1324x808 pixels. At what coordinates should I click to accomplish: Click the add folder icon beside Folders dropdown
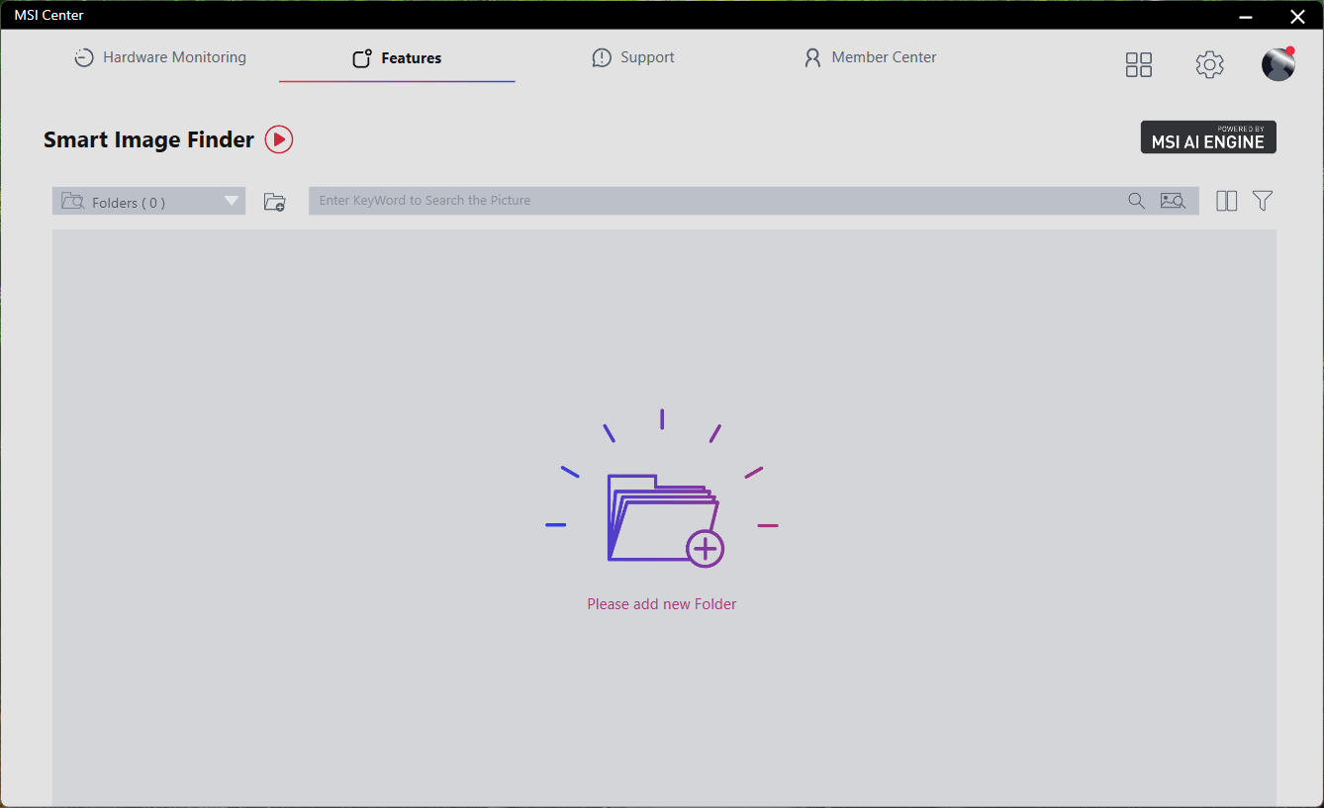coord(274,202)
